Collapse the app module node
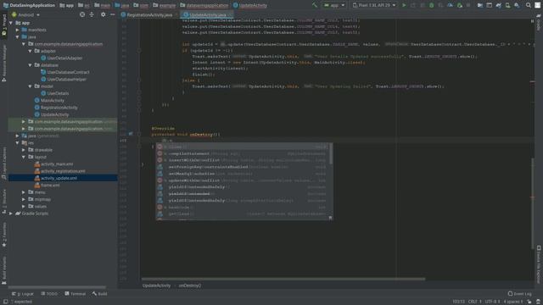This screenshot has width=543, height=305. [x=11, y=23]
